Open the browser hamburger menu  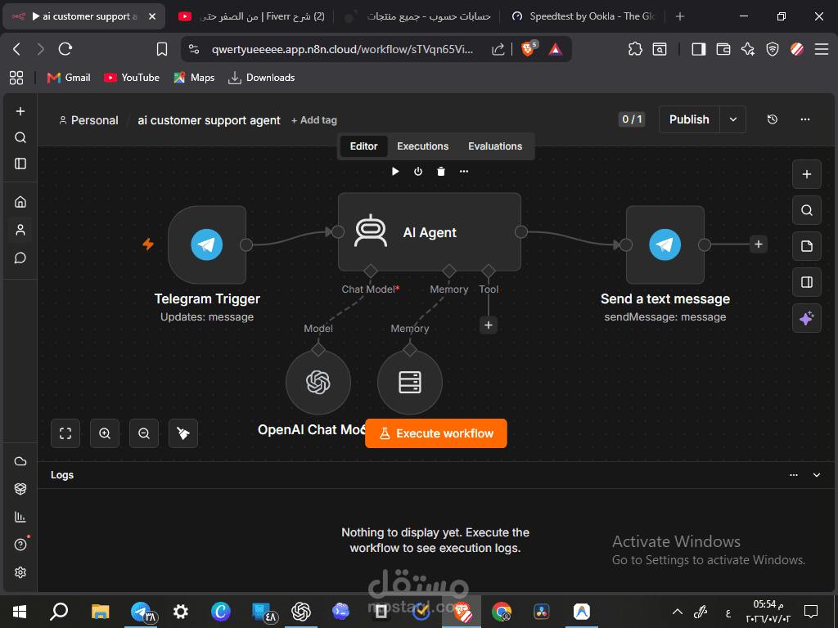[822, 50]
